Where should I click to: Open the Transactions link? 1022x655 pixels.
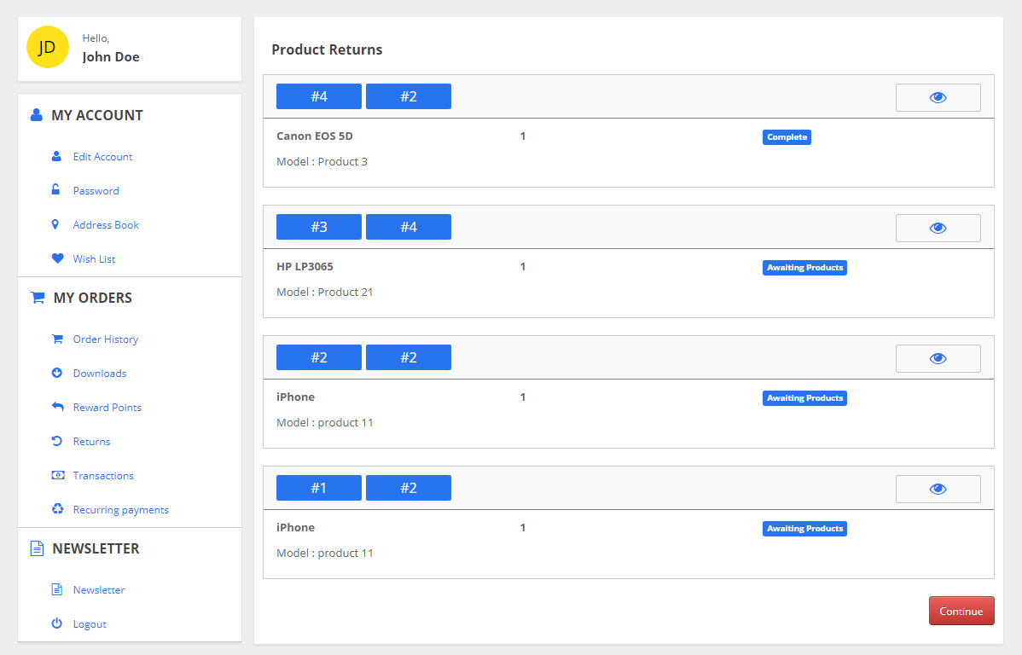[x=103, y=476]
